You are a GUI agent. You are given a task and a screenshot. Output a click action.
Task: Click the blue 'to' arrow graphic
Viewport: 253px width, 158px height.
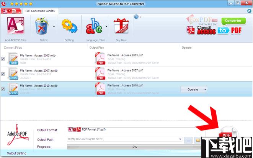(x=223, y=30)
